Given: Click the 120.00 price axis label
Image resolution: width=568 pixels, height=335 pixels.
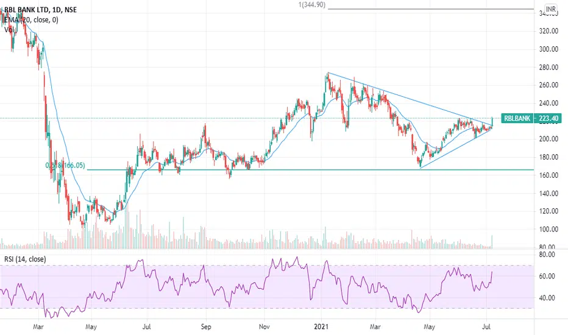Looking at the screenshot, I should tap(548, 211).
